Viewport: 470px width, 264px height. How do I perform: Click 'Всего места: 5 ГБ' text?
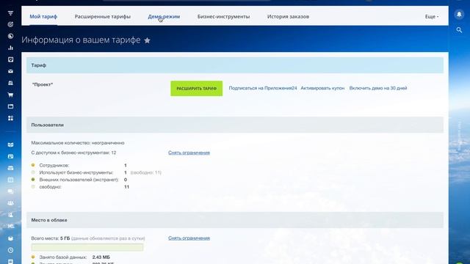51,238
